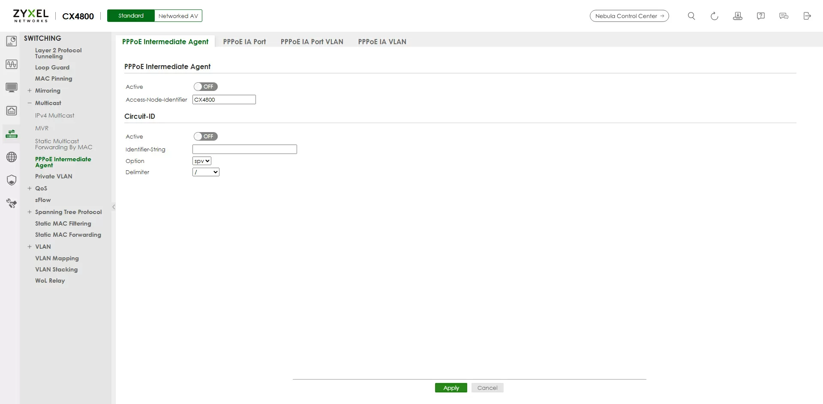The image size is (823, 404).
Task: Switch to the PPPoE IA Port tab
Action: (244, 42)
